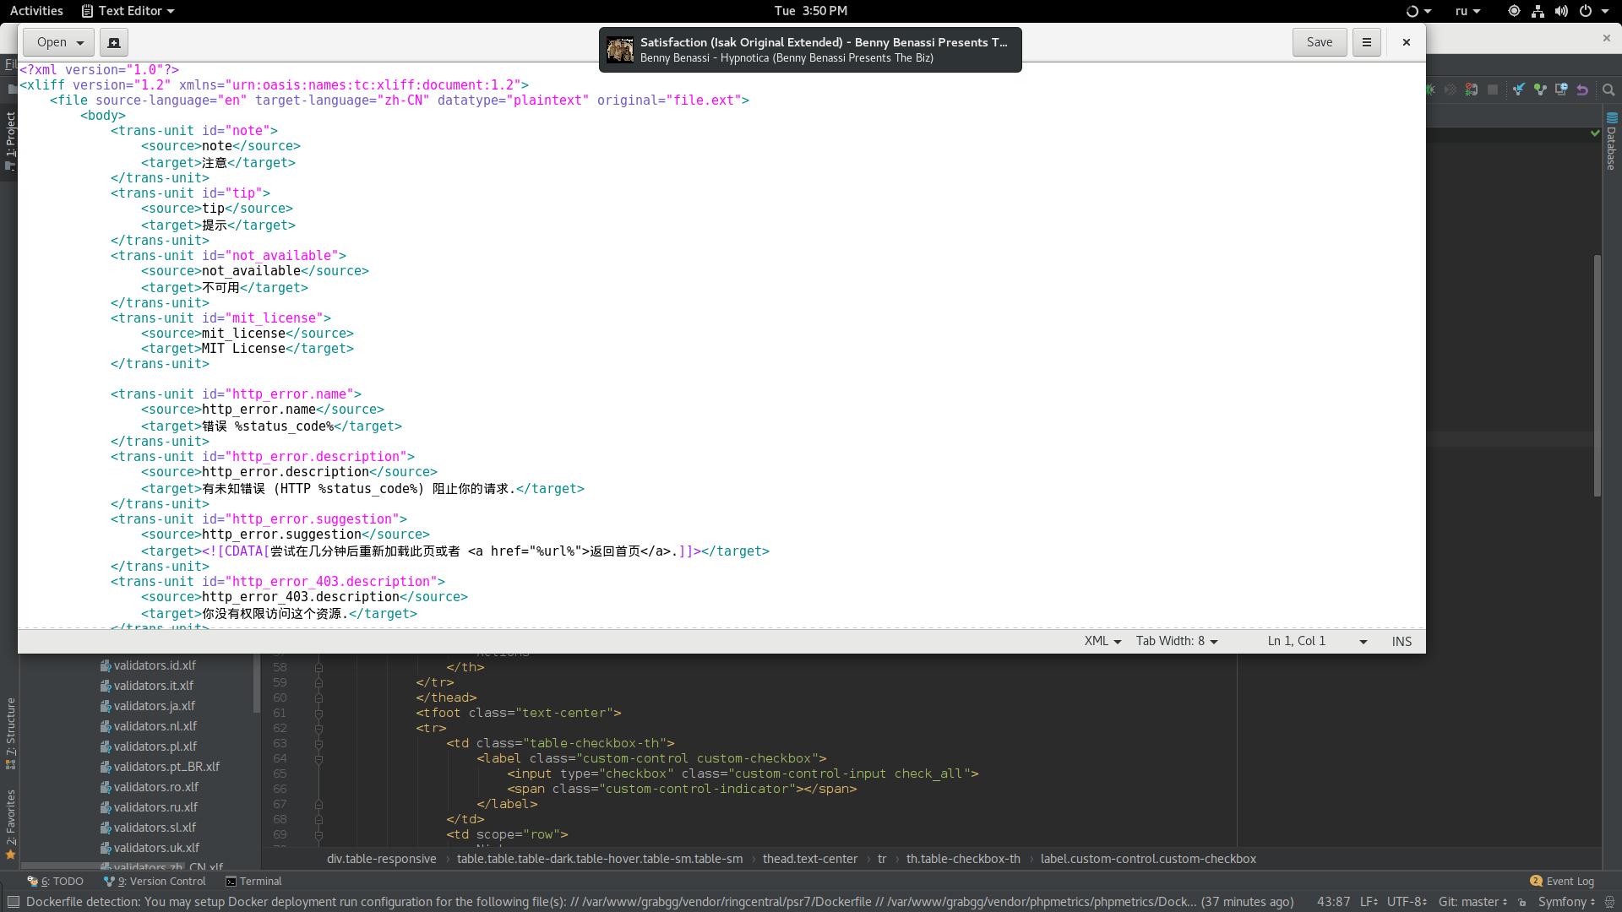This screenshot has width=1622, height=912.
Task: Click validators.id.xlf file icon
Action: click(x=106, y=665)
